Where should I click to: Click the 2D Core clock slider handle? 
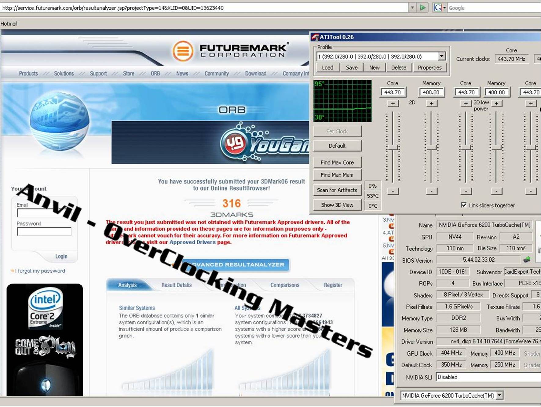[x=393, y=147]
